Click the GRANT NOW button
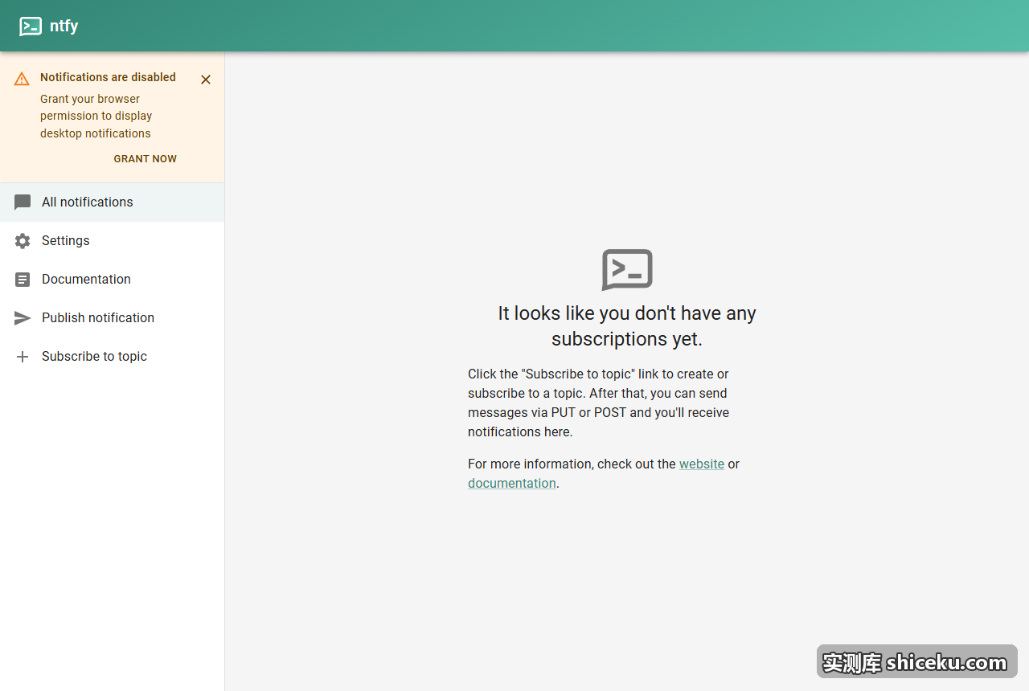The height and width of the screenshot is (691, 1029). coord(146,159)
